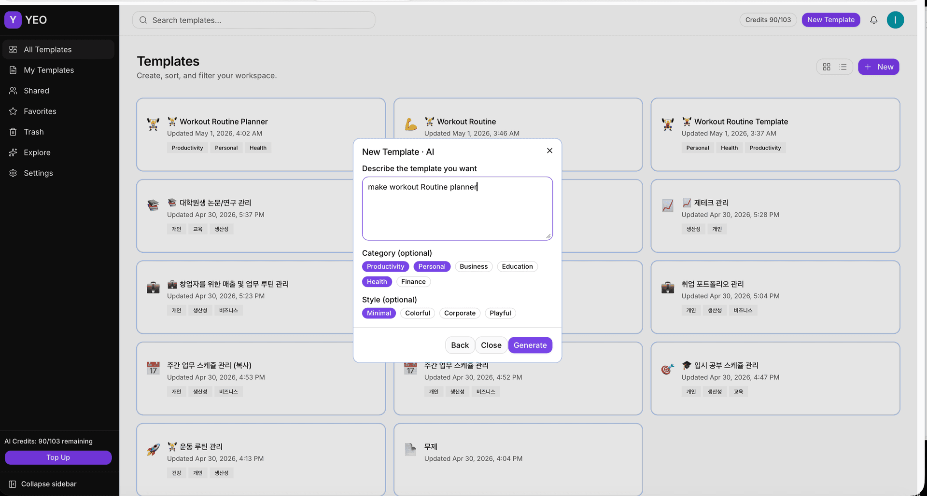Click the Top Up button
This screenshot has height=496, width=927.
click(58, 457)
